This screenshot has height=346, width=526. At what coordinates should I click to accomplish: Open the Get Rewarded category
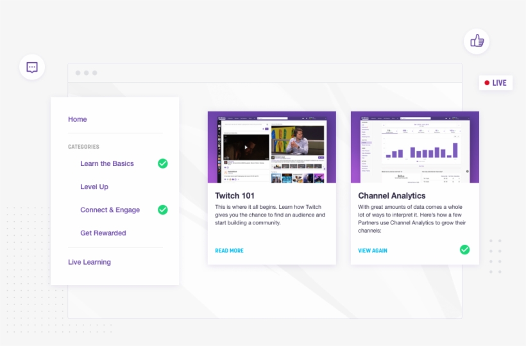pyautogui.click(x=103, y=233)
